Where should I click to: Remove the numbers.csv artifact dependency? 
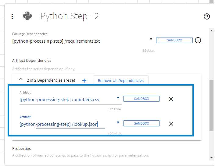click(171, 99)
